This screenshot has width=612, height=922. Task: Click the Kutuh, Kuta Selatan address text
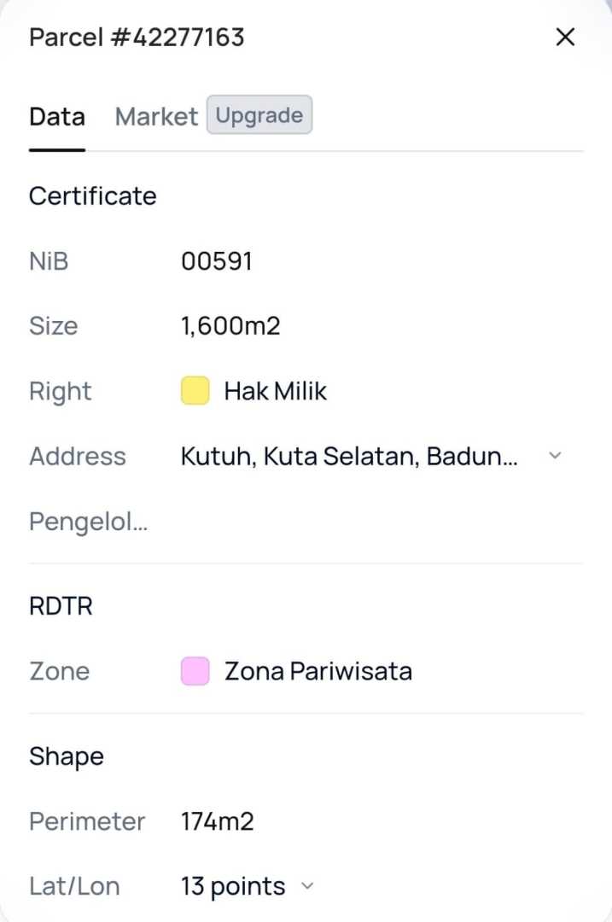(348, 456)
